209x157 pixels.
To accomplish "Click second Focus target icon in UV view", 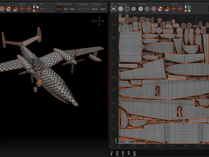I will tap(180, 9).
